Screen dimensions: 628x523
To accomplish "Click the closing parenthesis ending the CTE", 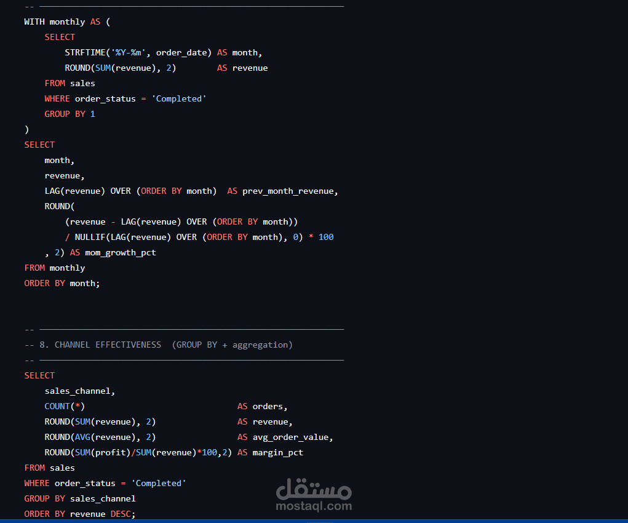I will [26, 129].
